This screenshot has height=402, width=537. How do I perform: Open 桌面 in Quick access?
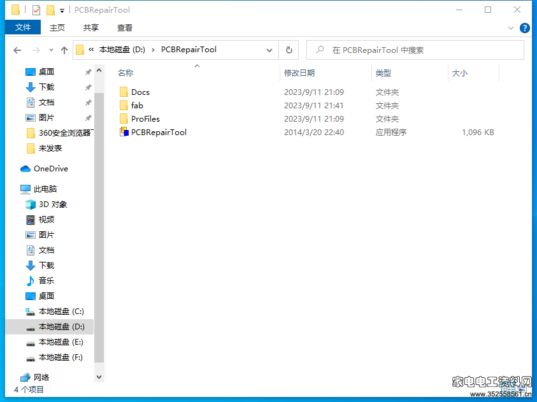(x=47, y=71)
